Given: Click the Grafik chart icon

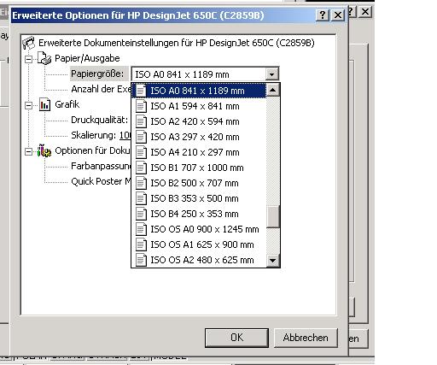Looking at the screenshot, I should [44, 104].
